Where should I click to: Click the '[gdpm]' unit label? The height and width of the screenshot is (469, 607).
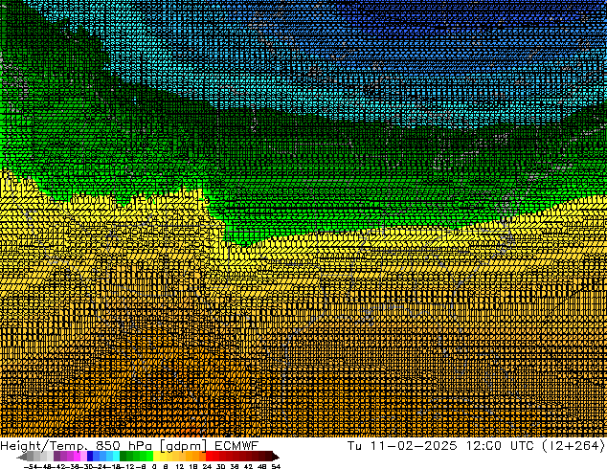pyautogui.click(x=183, y=446)
